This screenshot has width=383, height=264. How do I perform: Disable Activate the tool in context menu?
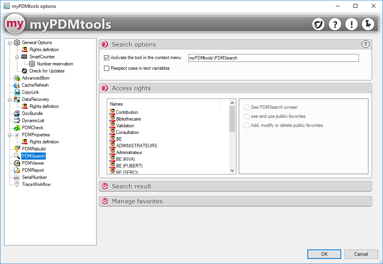click(106, 58)
